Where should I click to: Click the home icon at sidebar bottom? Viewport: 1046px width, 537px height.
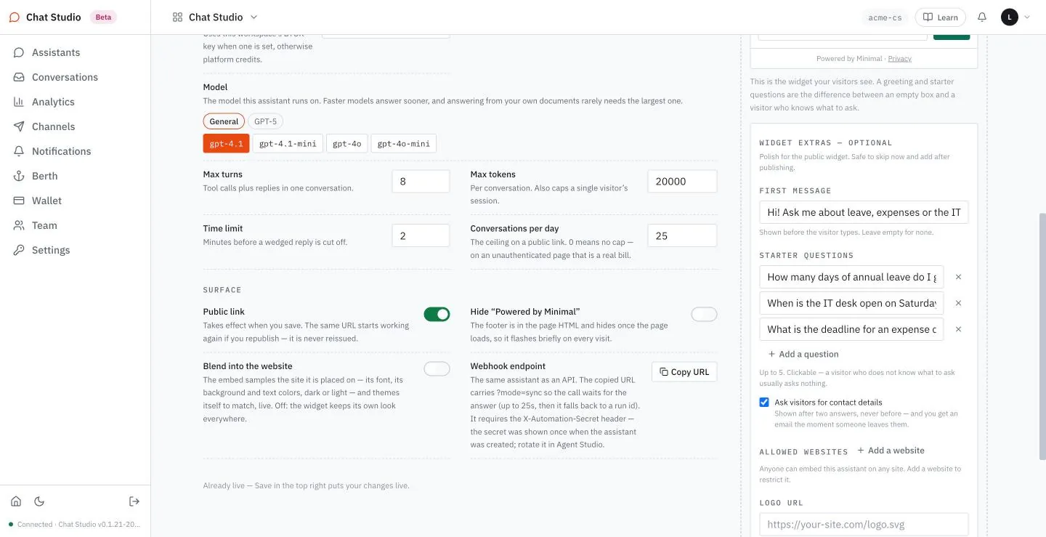coord(16,501)
